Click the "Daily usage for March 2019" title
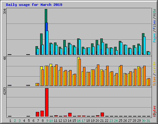The height and width of the screenshot is (124, 158). point(34,5)
